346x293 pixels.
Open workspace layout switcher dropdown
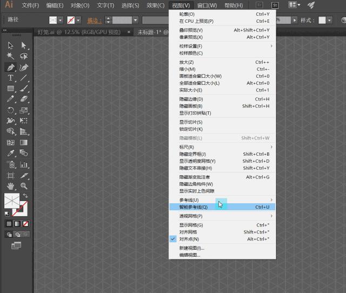294,5
